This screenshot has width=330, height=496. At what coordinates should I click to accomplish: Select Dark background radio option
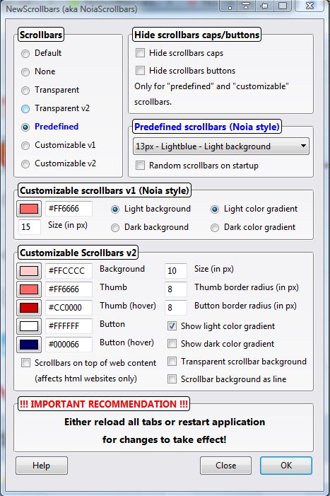pyautogui.click(x=115, y=227)
